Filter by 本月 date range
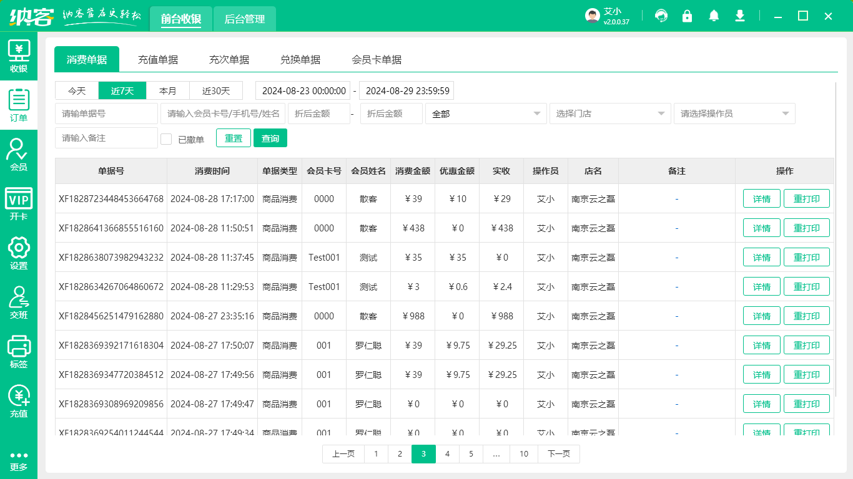This screenshot has height=479, width=853. click(168, 90)
